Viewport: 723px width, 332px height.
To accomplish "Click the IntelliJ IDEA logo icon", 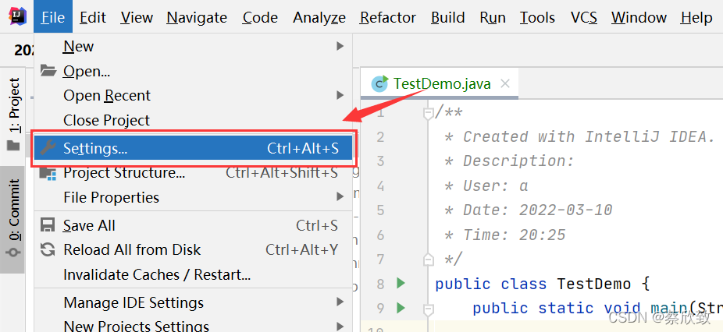I will click(17, 16).
